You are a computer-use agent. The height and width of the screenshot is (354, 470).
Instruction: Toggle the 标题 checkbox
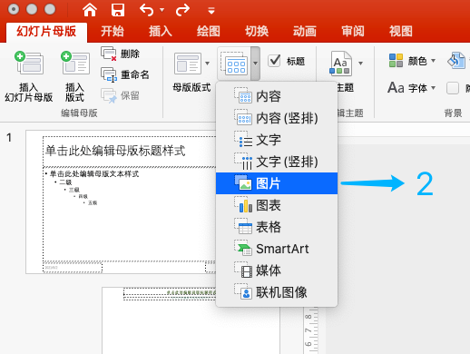pos(275,61)
